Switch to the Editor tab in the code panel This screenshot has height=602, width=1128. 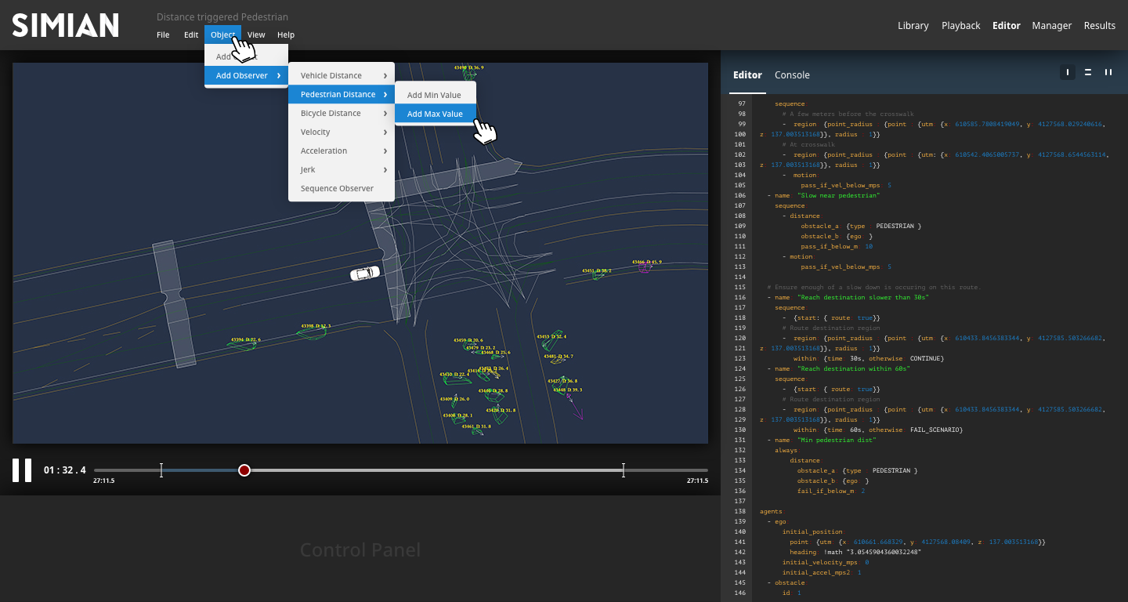pyautogui.click(x=747, y=75)
